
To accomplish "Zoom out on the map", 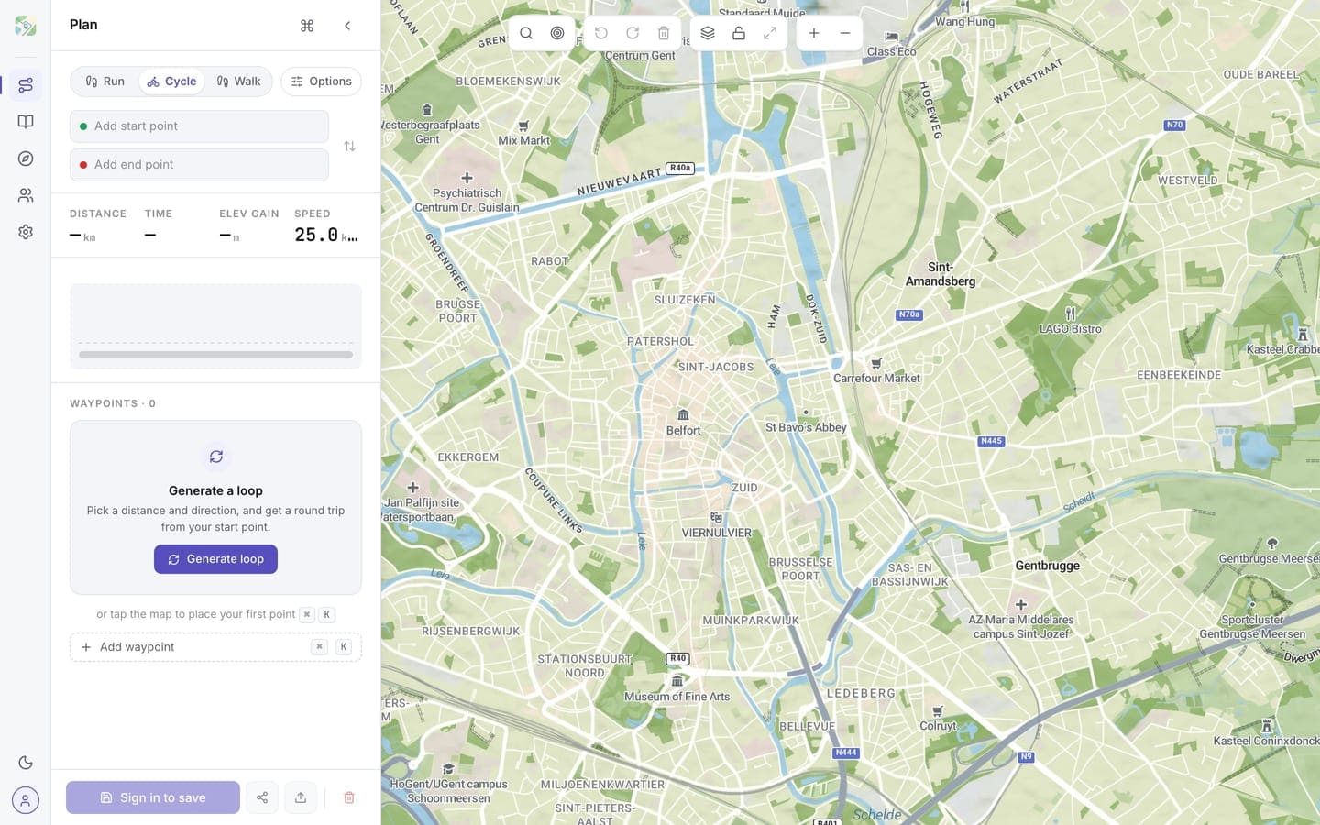I will [x=845, y=33].
